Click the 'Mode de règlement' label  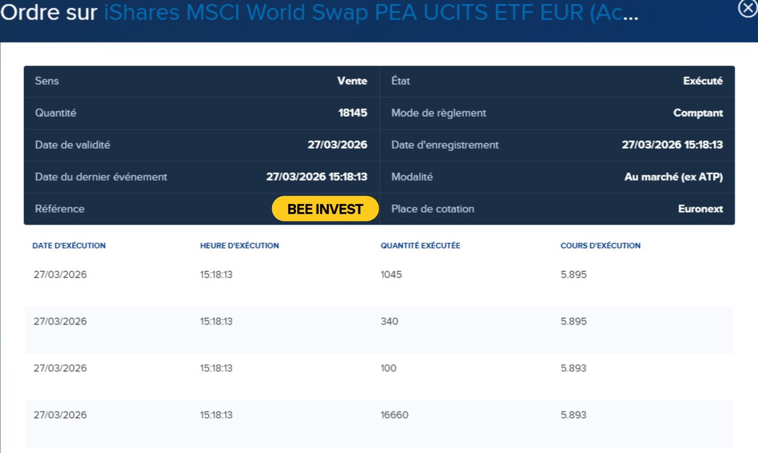click(439, 113)
